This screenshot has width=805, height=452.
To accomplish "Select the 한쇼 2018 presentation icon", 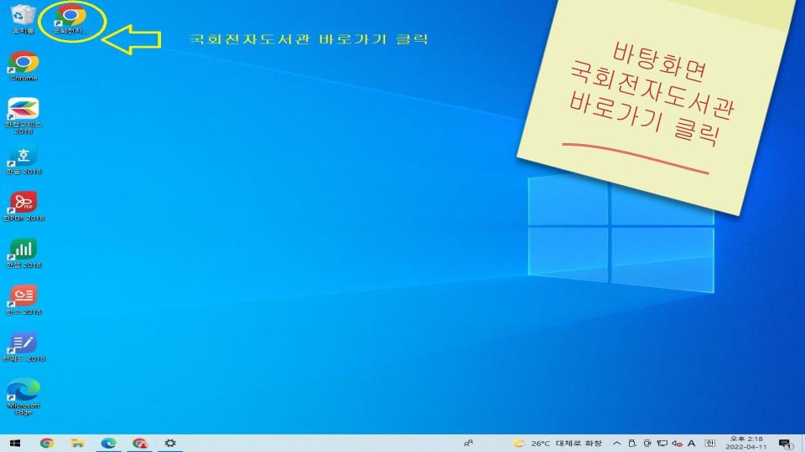I will (23, 300).
